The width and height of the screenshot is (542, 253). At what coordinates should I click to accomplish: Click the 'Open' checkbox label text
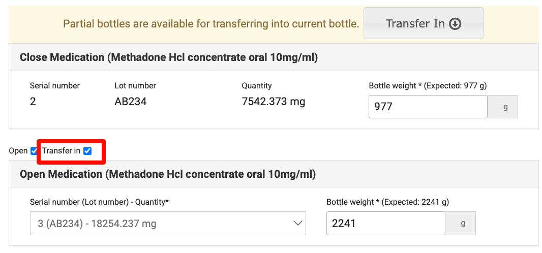(x=18, y=151)
